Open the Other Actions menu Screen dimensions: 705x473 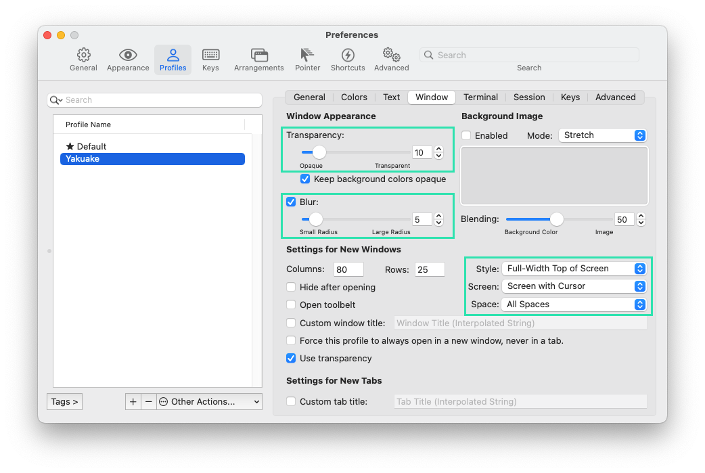click(x=208, y=401)
